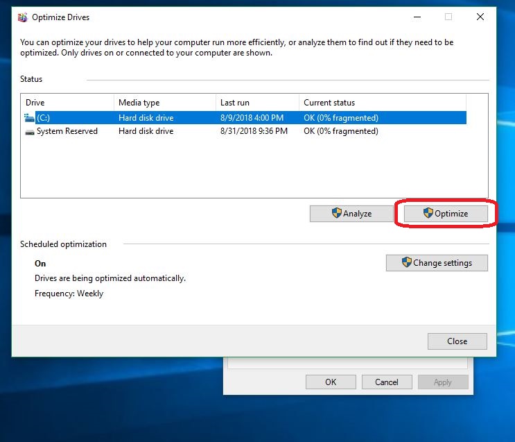Click the C: drive Windows icon
The height and width of the screenshot is (442, 515).
click(29, 118)
